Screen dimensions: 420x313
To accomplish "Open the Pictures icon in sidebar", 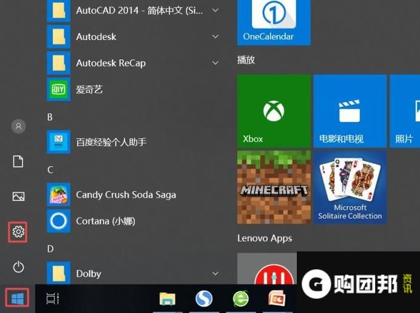I will click(x=18, y=197).
